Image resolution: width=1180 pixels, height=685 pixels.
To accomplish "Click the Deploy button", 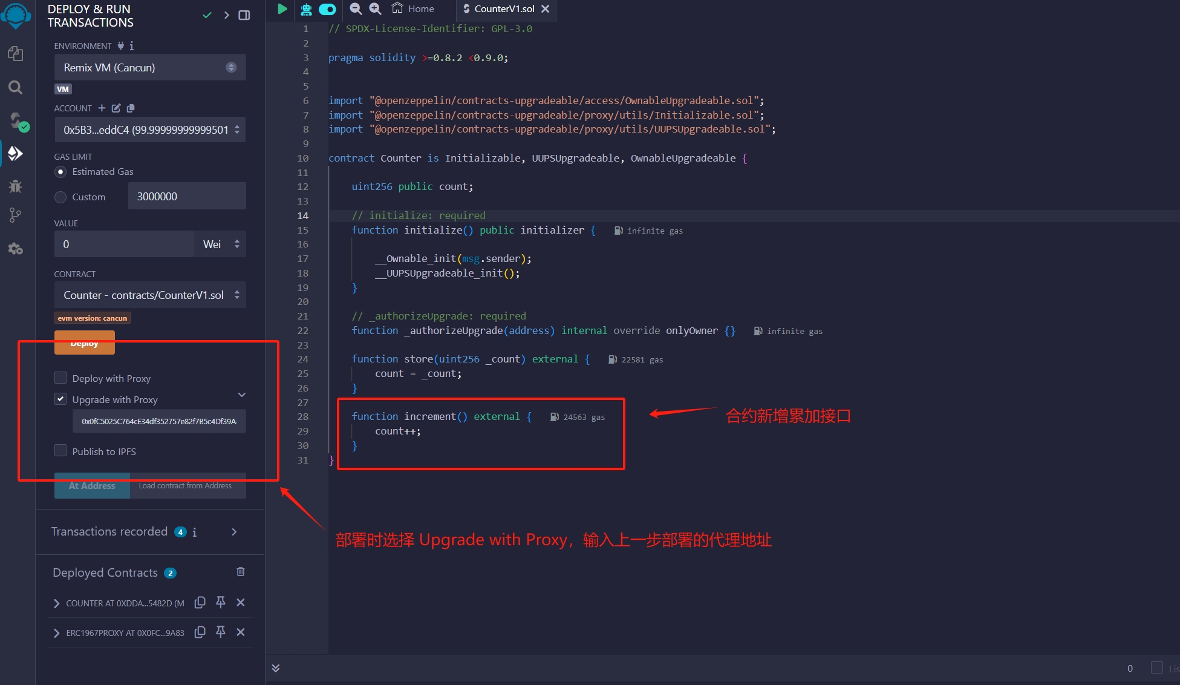I will [84, 342].
